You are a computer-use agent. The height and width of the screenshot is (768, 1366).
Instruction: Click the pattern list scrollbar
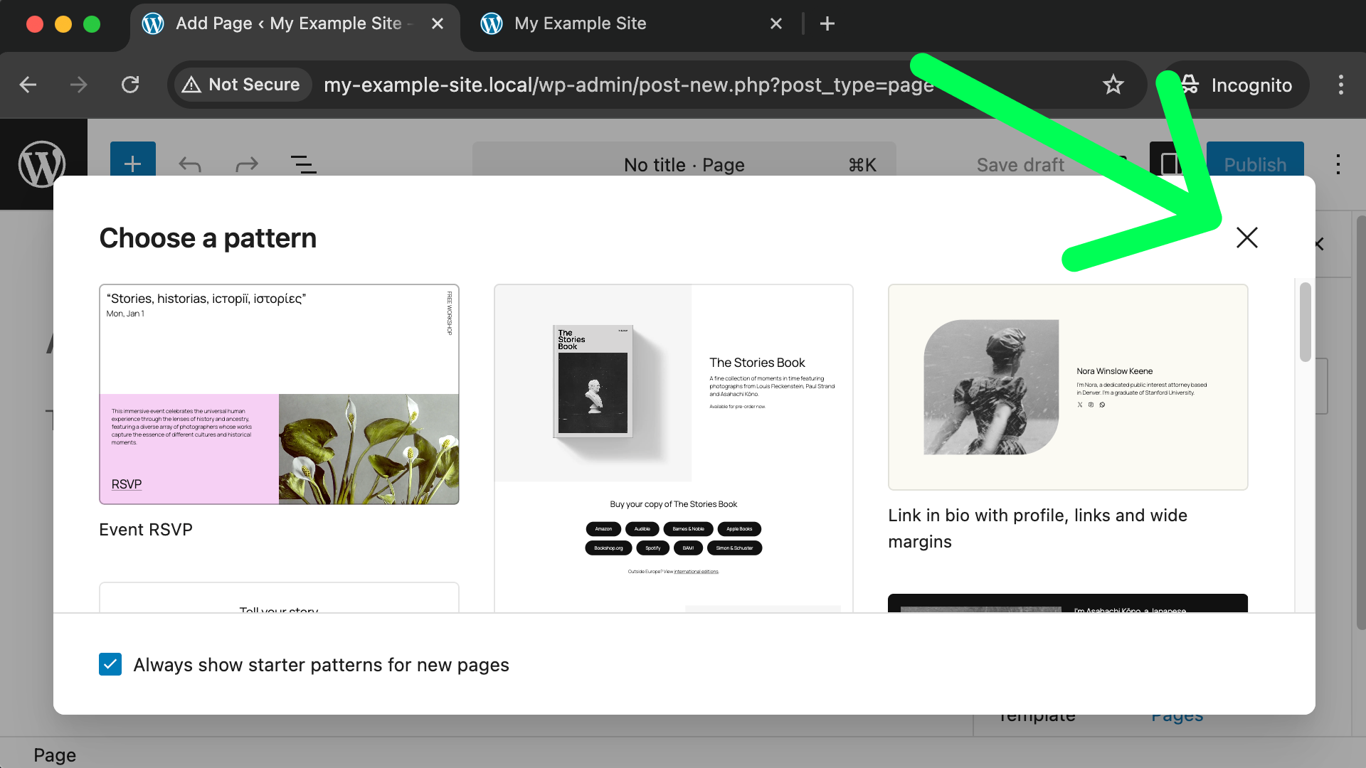point(1305,322)
